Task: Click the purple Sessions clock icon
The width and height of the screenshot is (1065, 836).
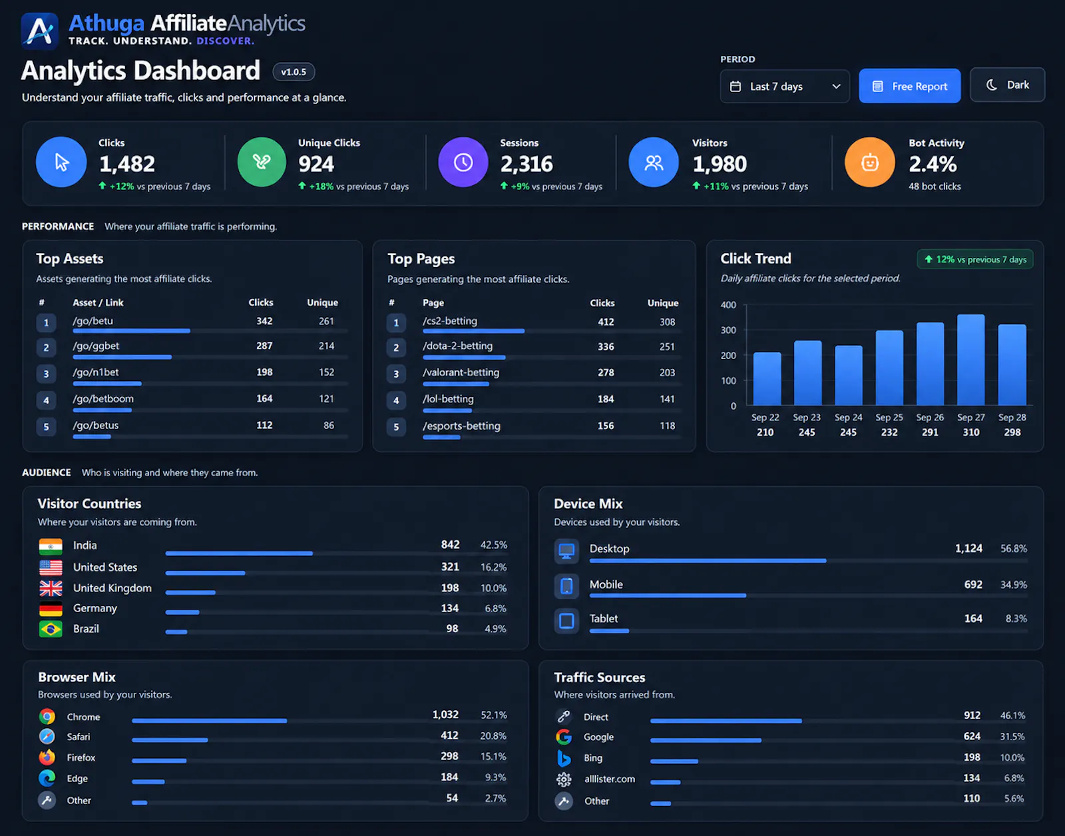Action: point(463,162)
